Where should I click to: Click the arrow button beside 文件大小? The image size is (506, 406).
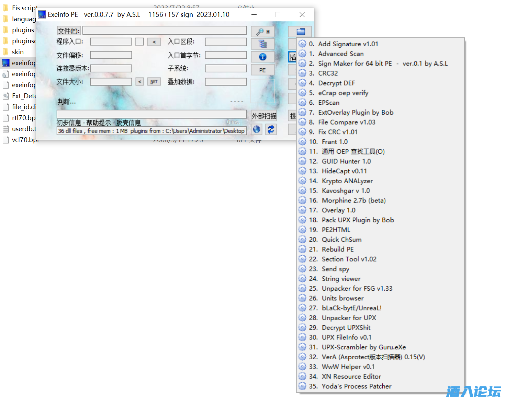click(x=139, y=82)
